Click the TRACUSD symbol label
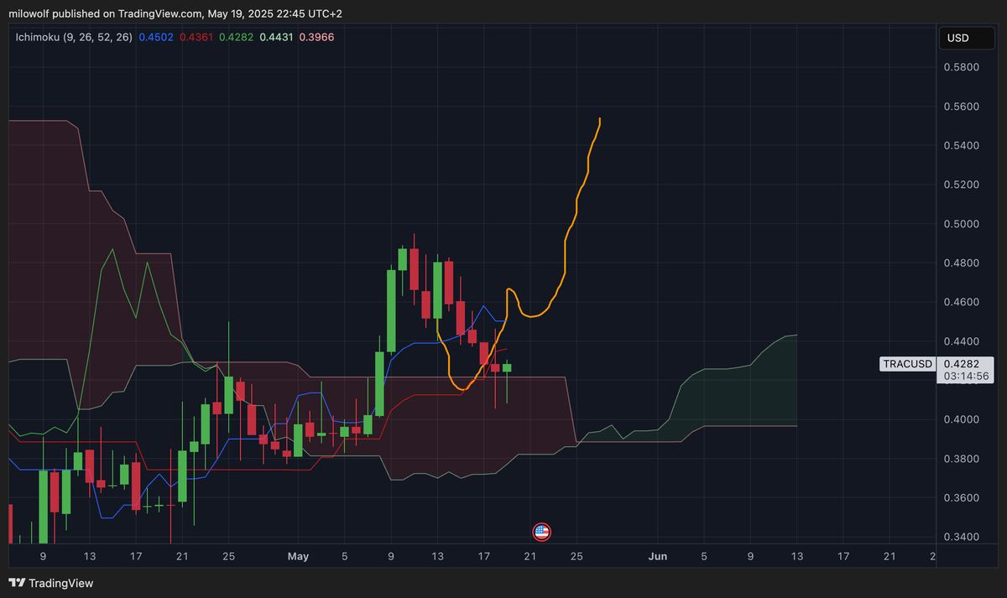 [x=908, y=364]
